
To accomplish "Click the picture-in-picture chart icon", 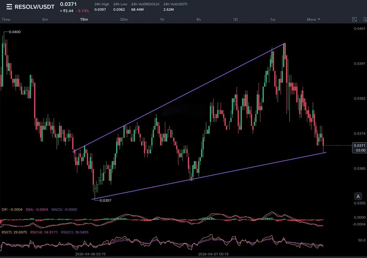I will (x=354, y=20).
